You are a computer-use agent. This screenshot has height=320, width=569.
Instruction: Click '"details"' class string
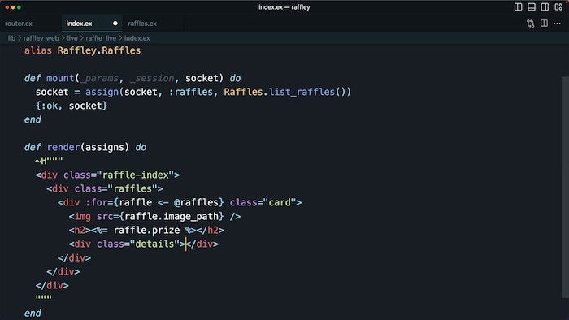pyautogui.click(x=155, y=244)
